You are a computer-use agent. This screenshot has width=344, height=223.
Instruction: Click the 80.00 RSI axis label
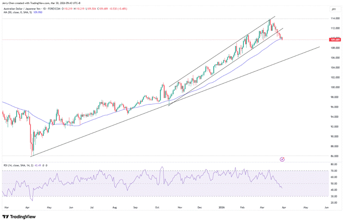pyautogui.click(x=334, y=164)
